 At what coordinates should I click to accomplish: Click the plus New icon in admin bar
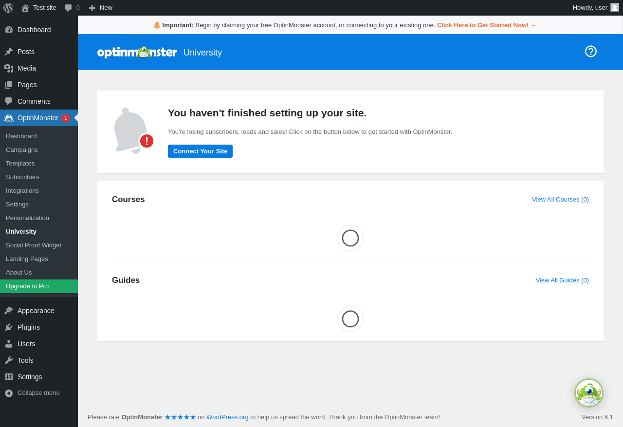[92, 8]
